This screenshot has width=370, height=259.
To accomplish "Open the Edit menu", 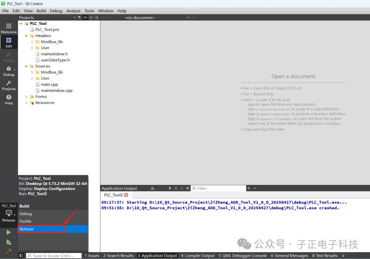I will point(16,11).
